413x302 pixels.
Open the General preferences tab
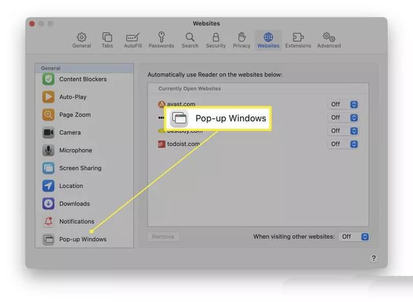click(x=81, y=40)
